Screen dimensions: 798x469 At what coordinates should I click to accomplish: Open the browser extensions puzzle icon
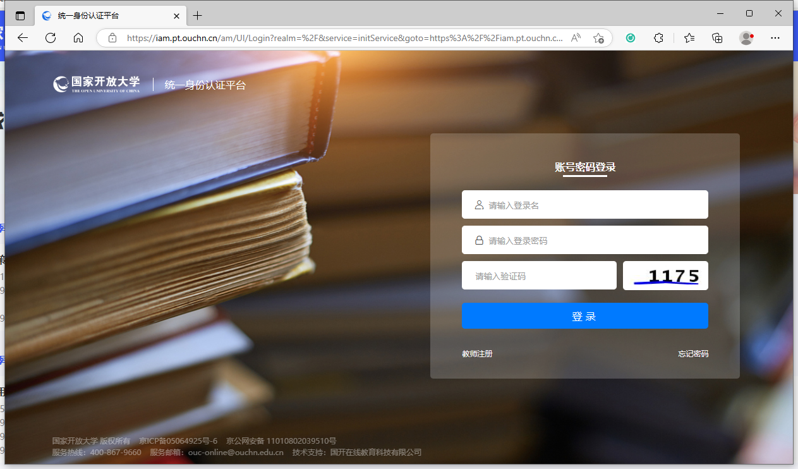[658, 38]
